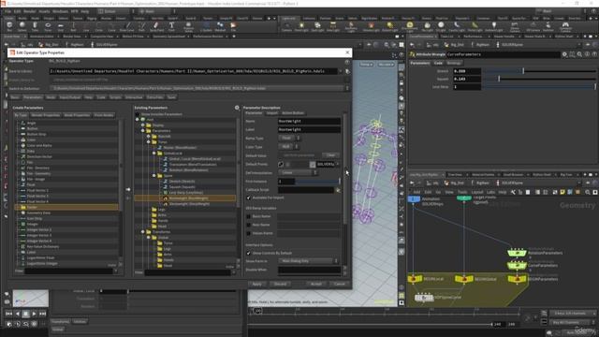Toggle Show Controls By Default checkbox
The height and width of the screenshot is (337, 599).
point(249,254)
